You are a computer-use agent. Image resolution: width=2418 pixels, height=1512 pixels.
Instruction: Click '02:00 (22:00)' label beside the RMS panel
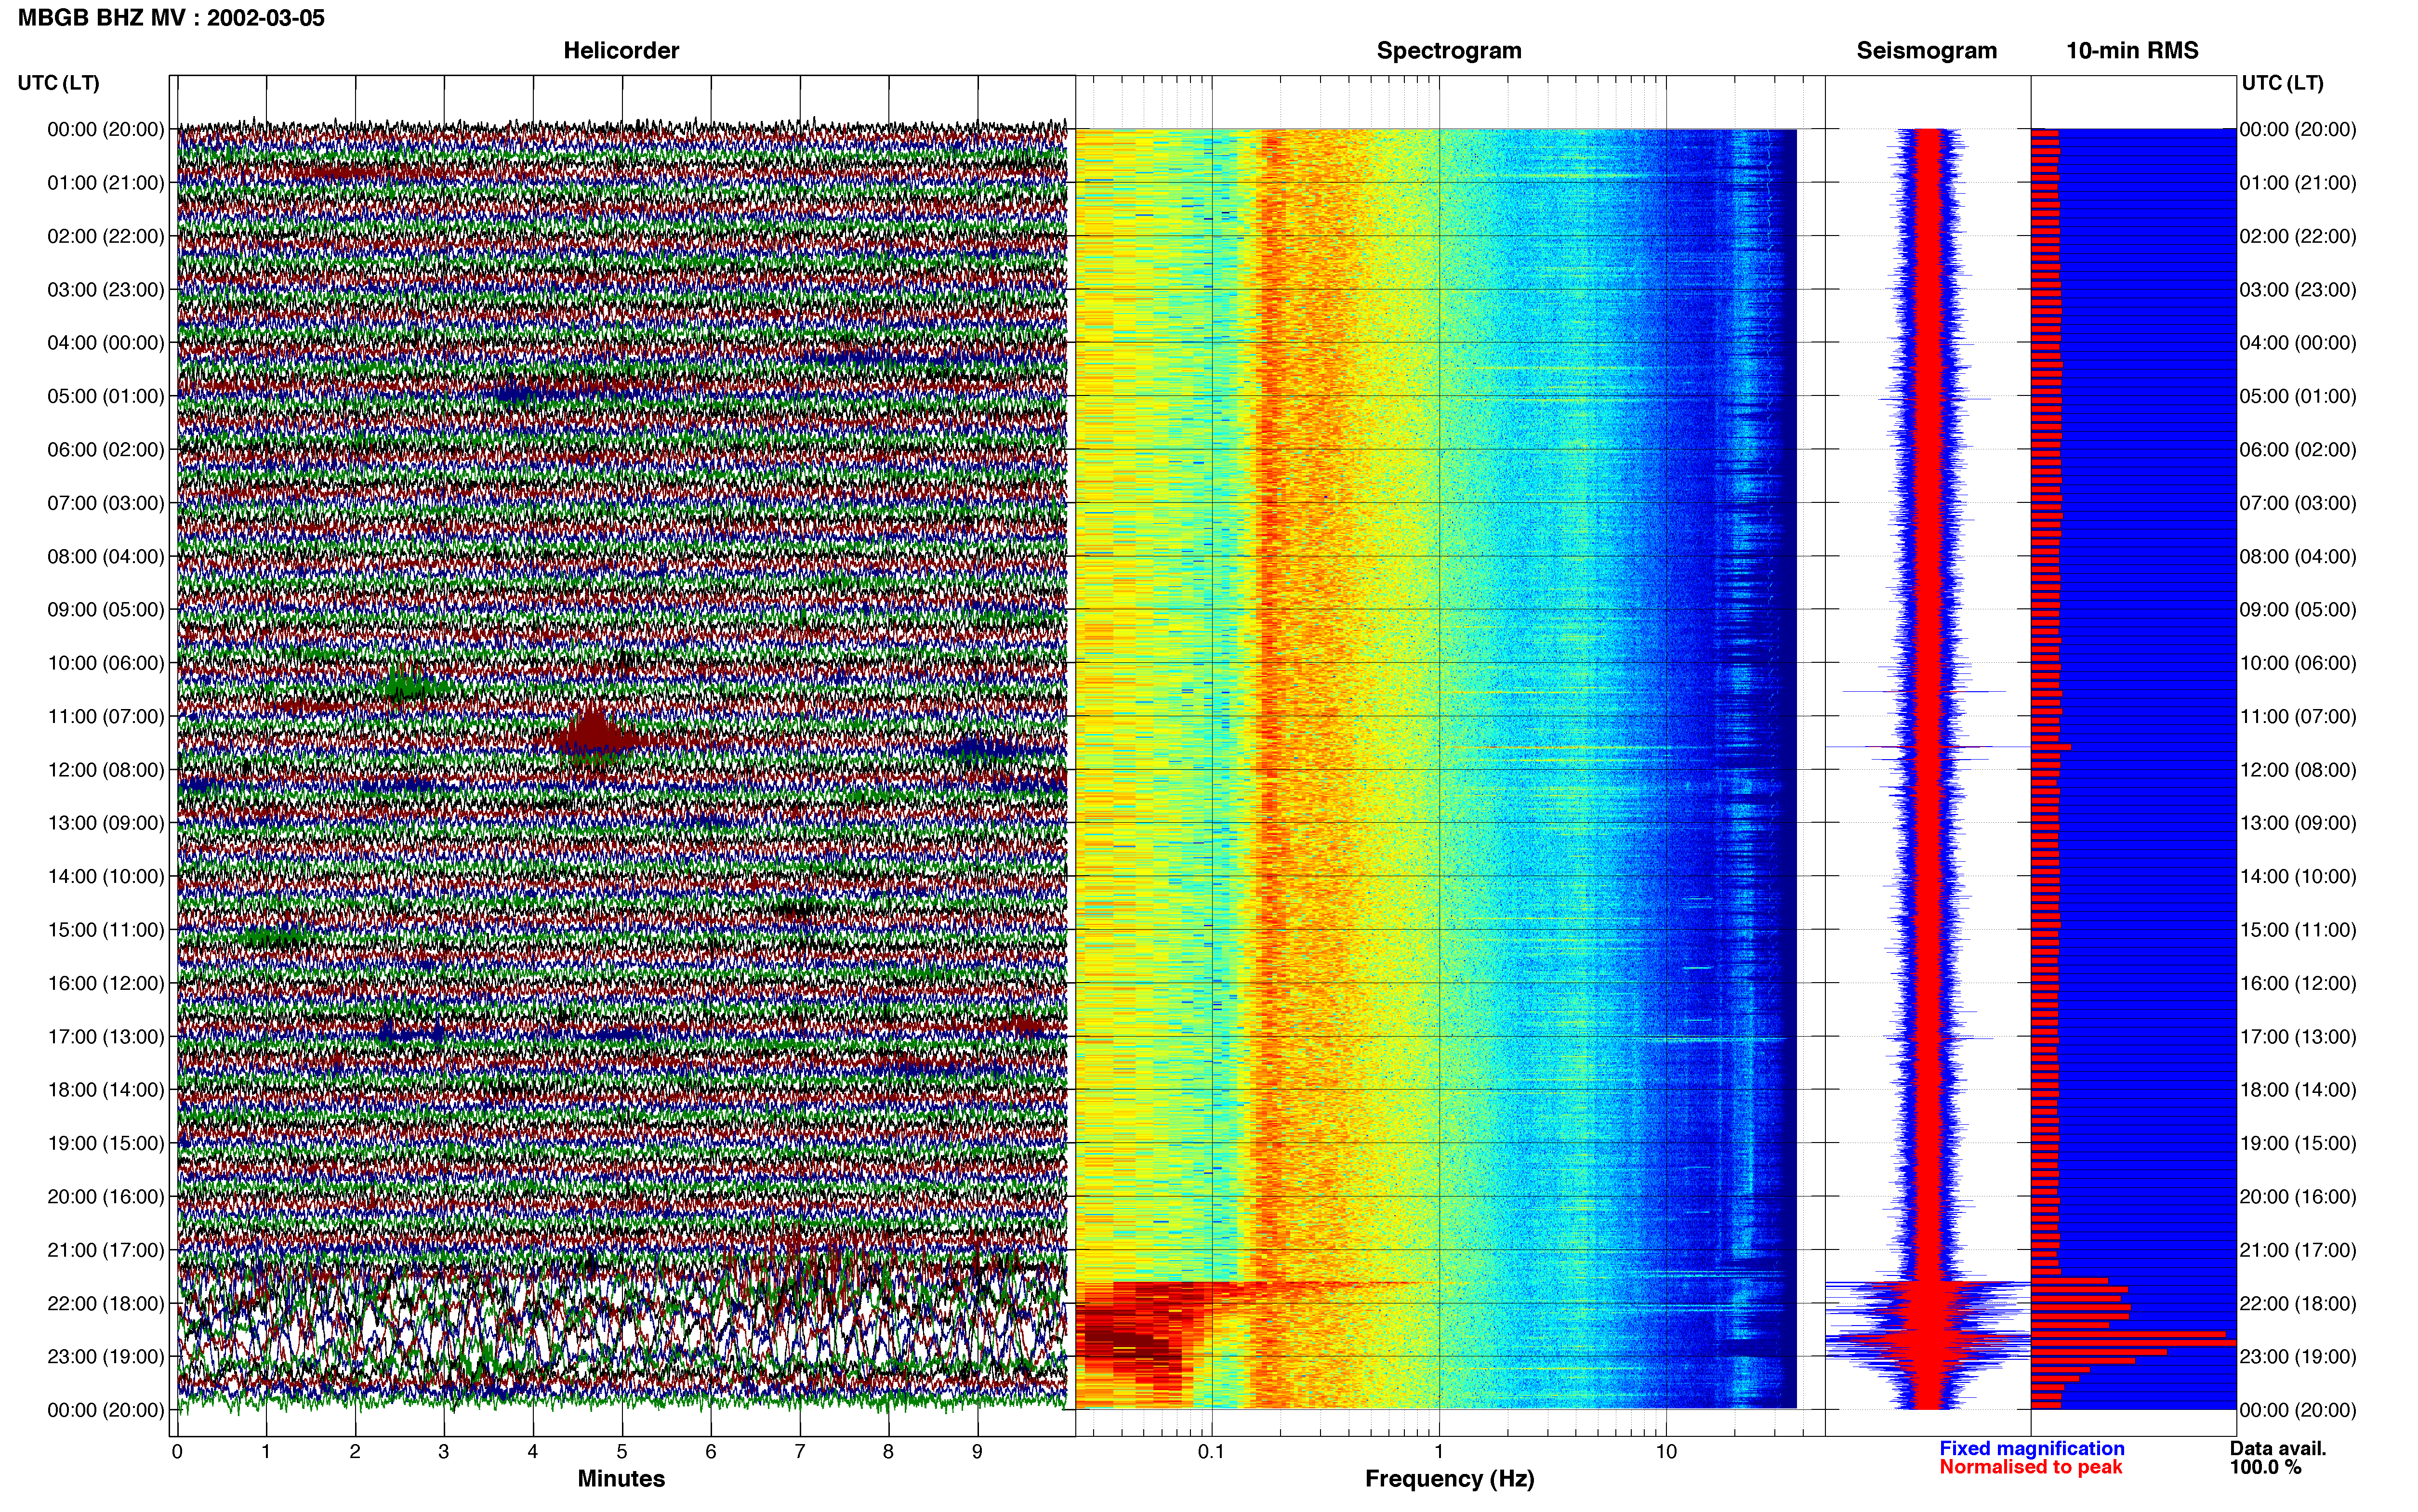2298,236
